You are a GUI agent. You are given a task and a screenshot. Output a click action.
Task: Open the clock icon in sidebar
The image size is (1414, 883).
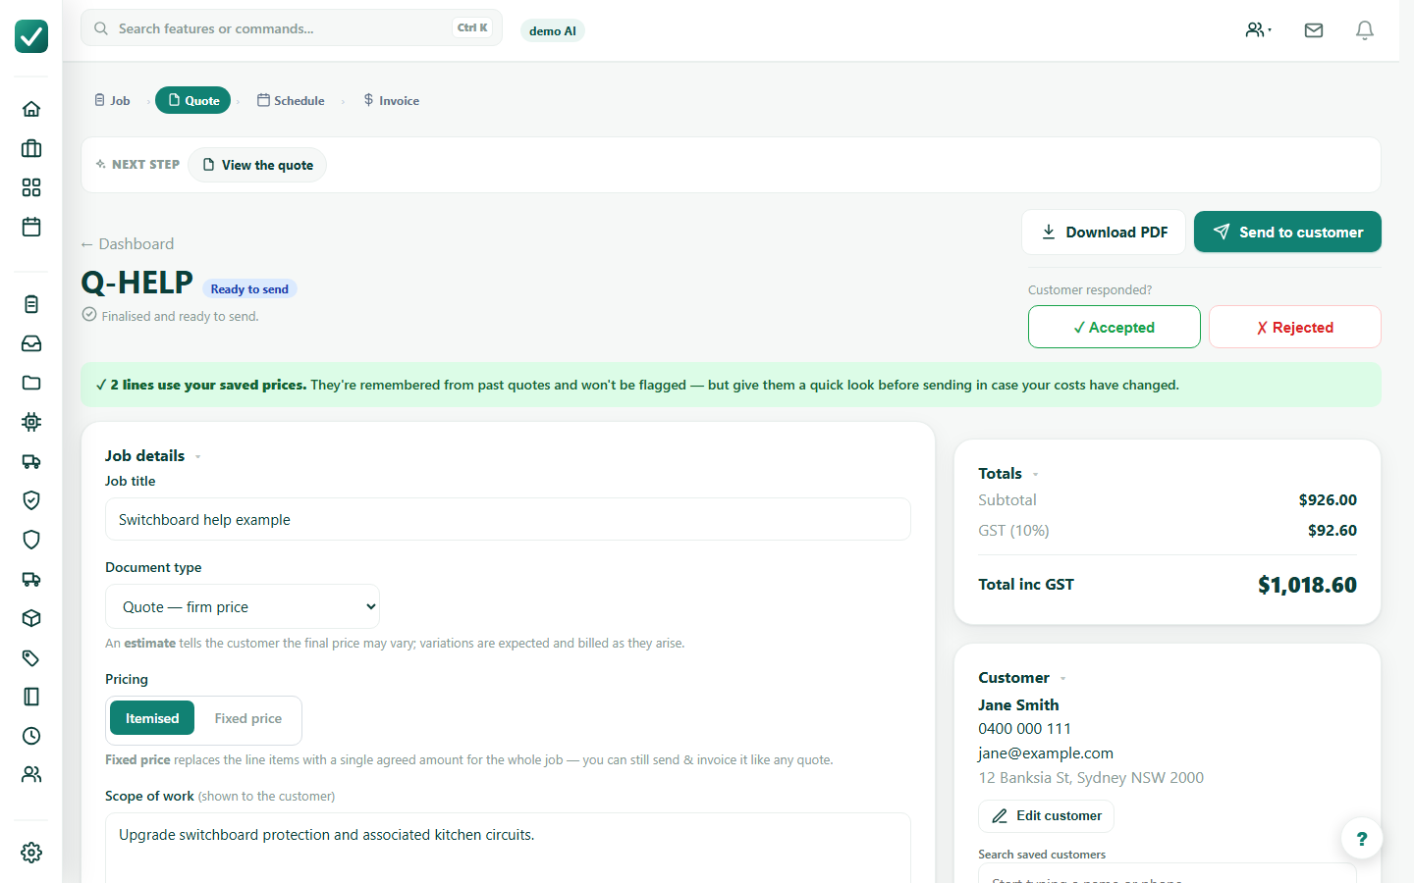click(x=31, y=736)
